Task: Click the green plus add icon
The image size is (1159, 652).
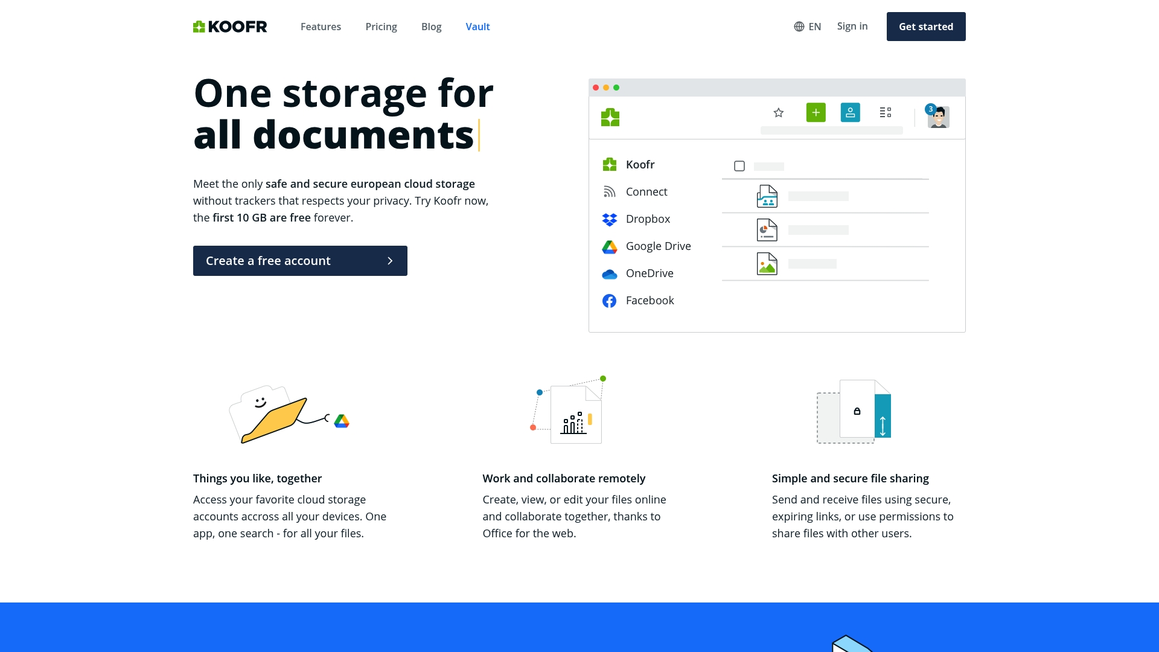Action: tap(816, 112)
